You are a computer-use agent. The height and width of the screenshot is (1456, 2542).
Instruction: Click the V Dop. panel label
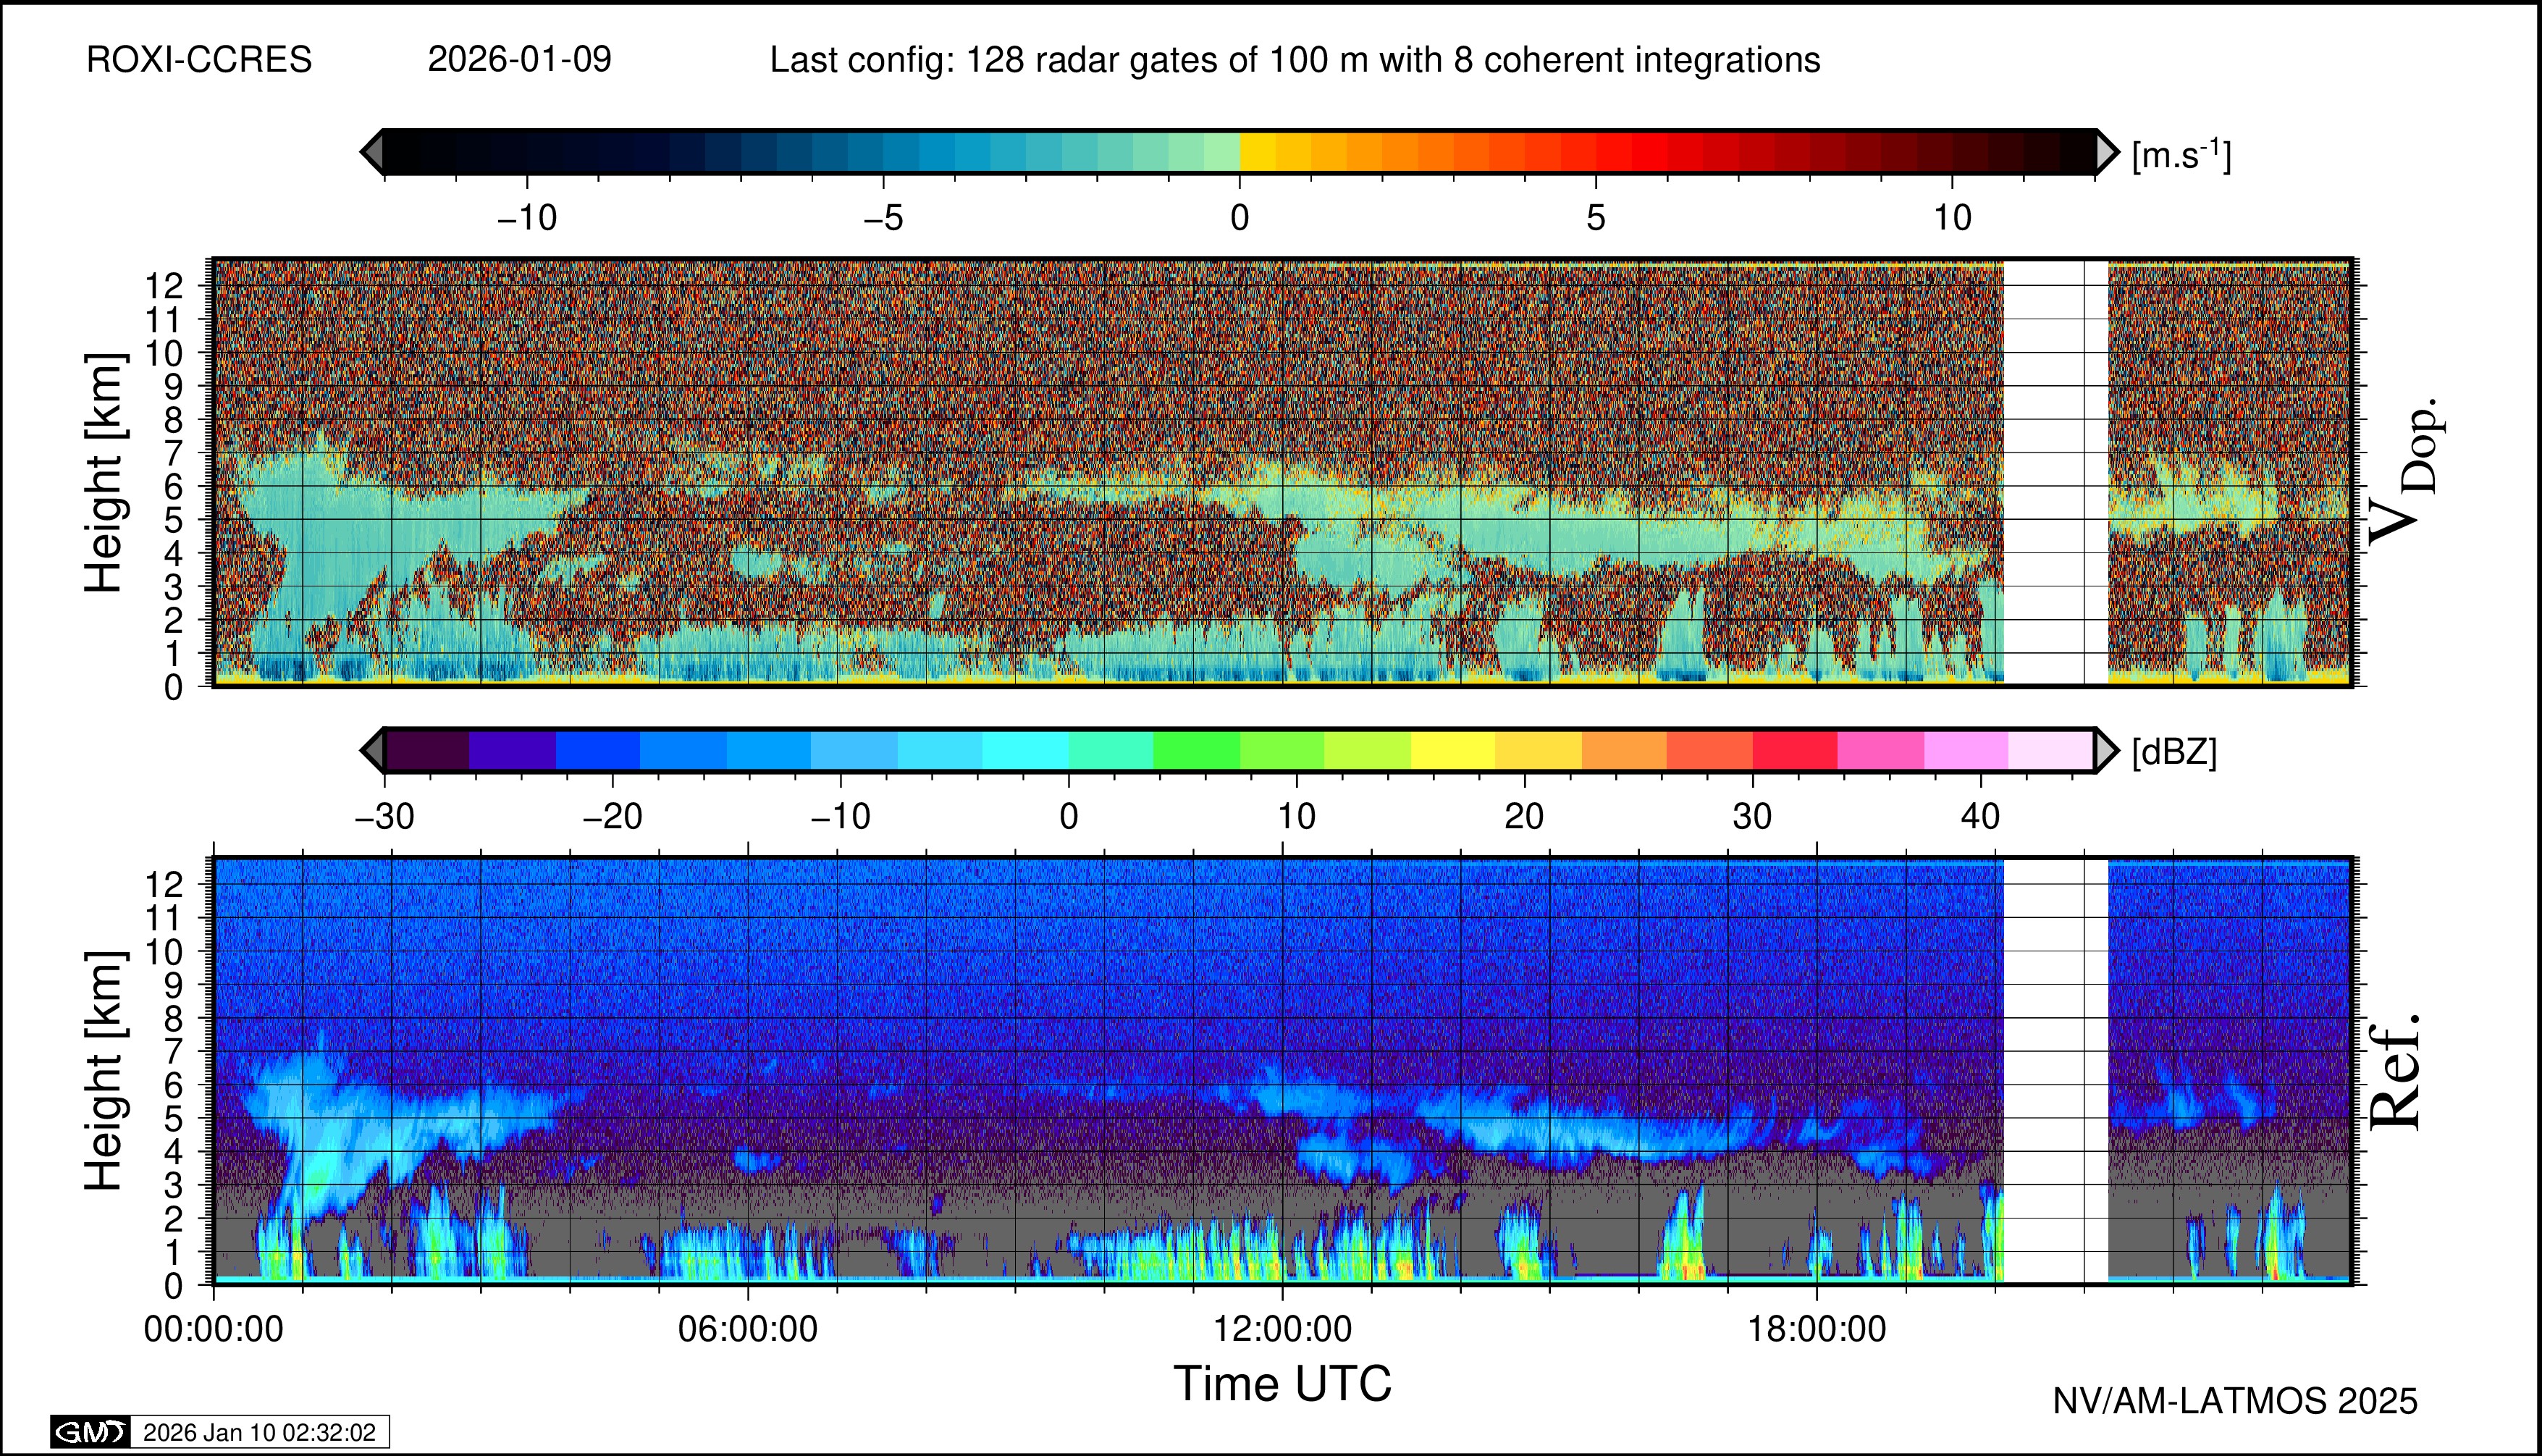click(2405, 472)
